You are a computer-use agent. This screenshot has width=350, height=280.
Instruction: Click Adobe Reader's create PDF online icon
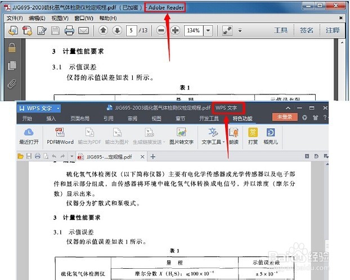click(x=27, y=30)
